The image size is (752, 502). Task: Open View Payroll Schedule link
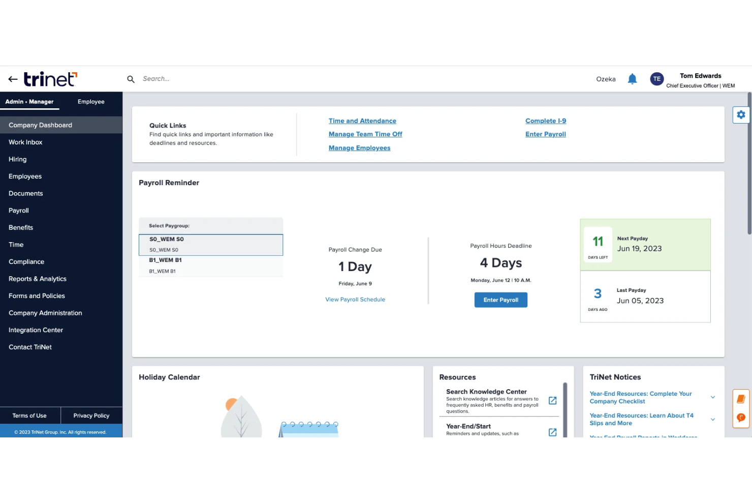[355, 300]
